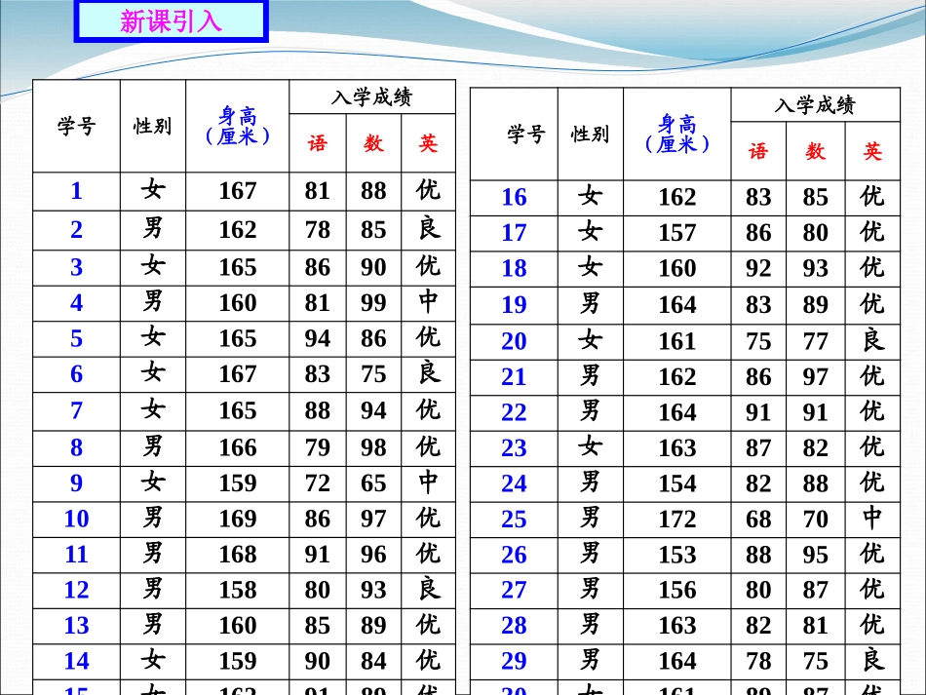This screenshot has width=926, height=695.
Task: Click red 语 header above student 1's table
Action: coord(317,143)
